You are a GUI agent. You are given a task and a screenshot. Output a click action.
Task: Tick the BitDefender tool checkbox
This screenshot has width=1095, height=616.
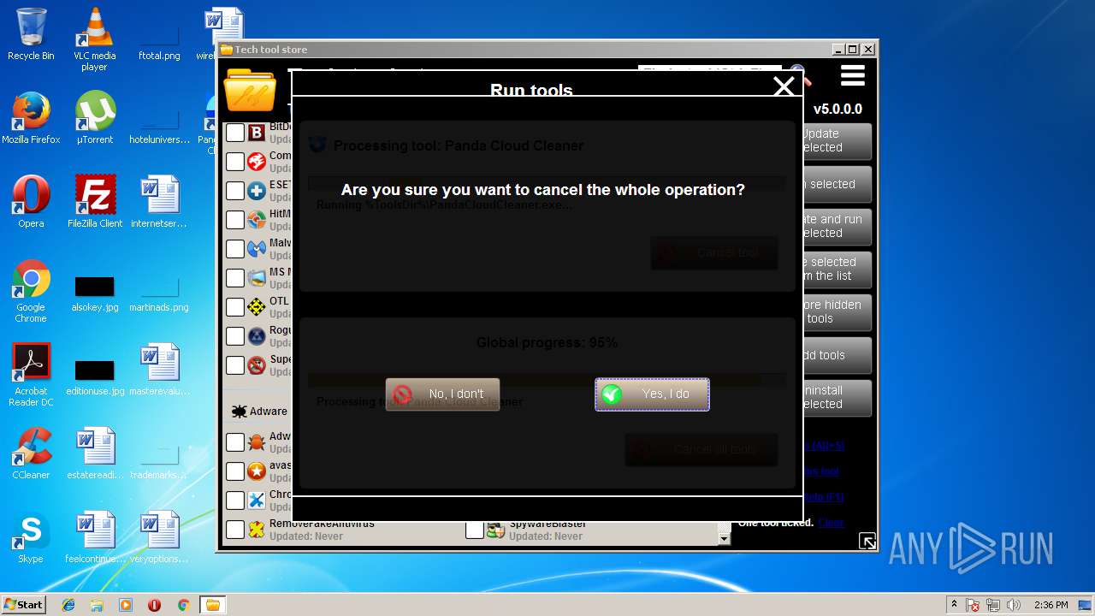click(235, 133)
